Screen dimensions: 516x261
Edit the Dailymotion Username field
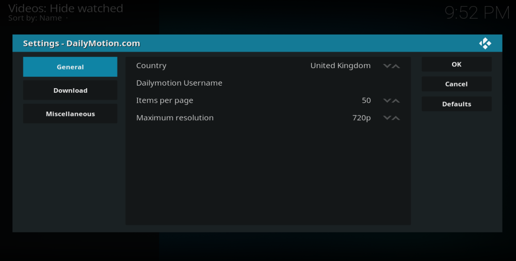pyautogui.click(x=268, y=83)
